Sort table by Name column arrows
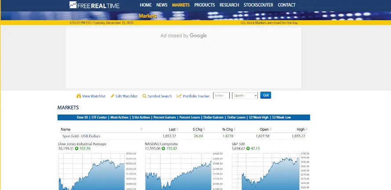 click(141, 129)
